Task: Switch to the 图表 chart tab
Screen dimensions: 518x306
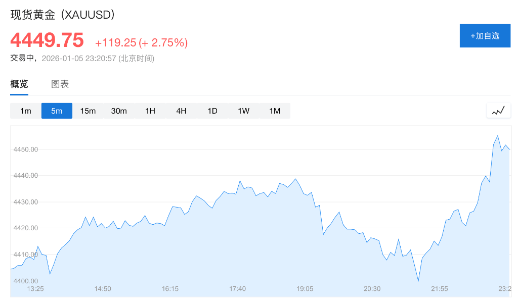Action: click(x=60, y=84)
